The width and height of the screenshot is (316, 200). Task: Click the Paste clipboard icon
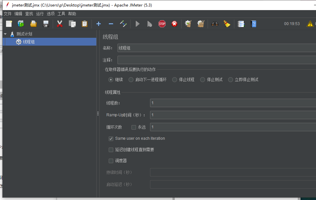click(x=85, y=24)
